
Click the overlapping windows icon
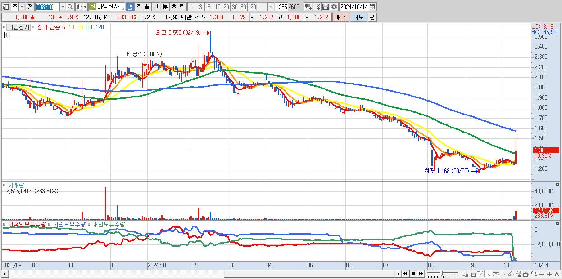(473, 274)
